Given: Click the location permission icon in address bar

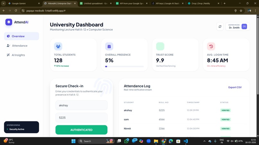Looking at the screenshot, I should pos(236,11).
